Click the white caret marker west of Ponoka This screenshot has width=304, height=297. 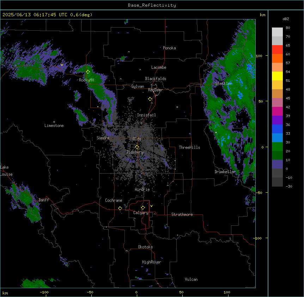pyautogui.click(x=129, y=52)
